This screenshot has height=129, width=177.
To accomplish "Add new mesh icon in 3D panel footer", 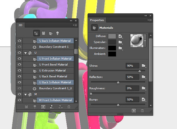I will point(26,107).
